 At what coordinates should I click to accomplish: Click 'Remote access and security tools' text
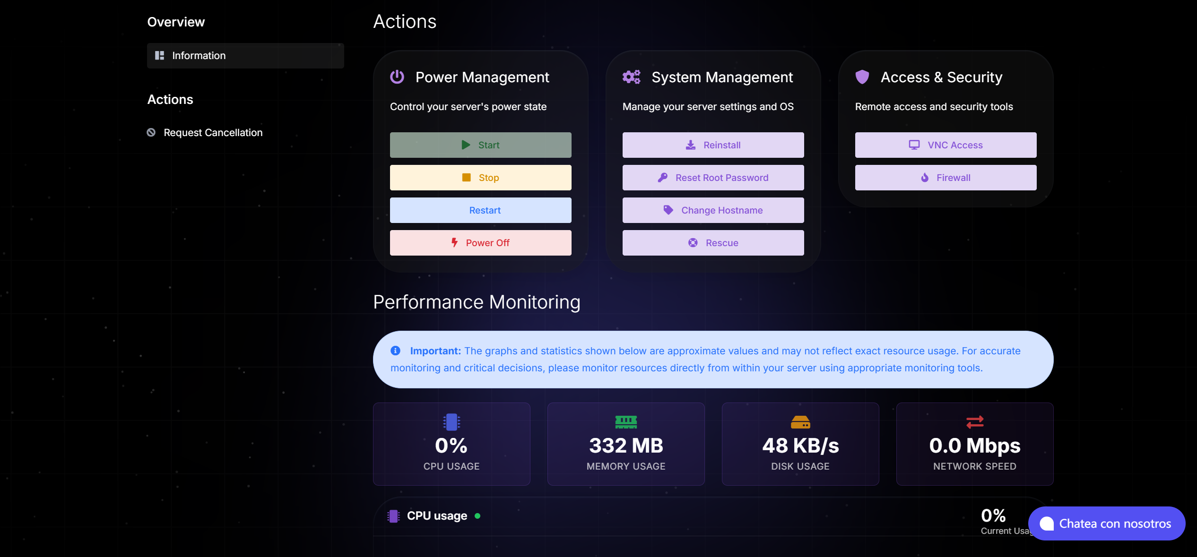(x=934, y=107)
